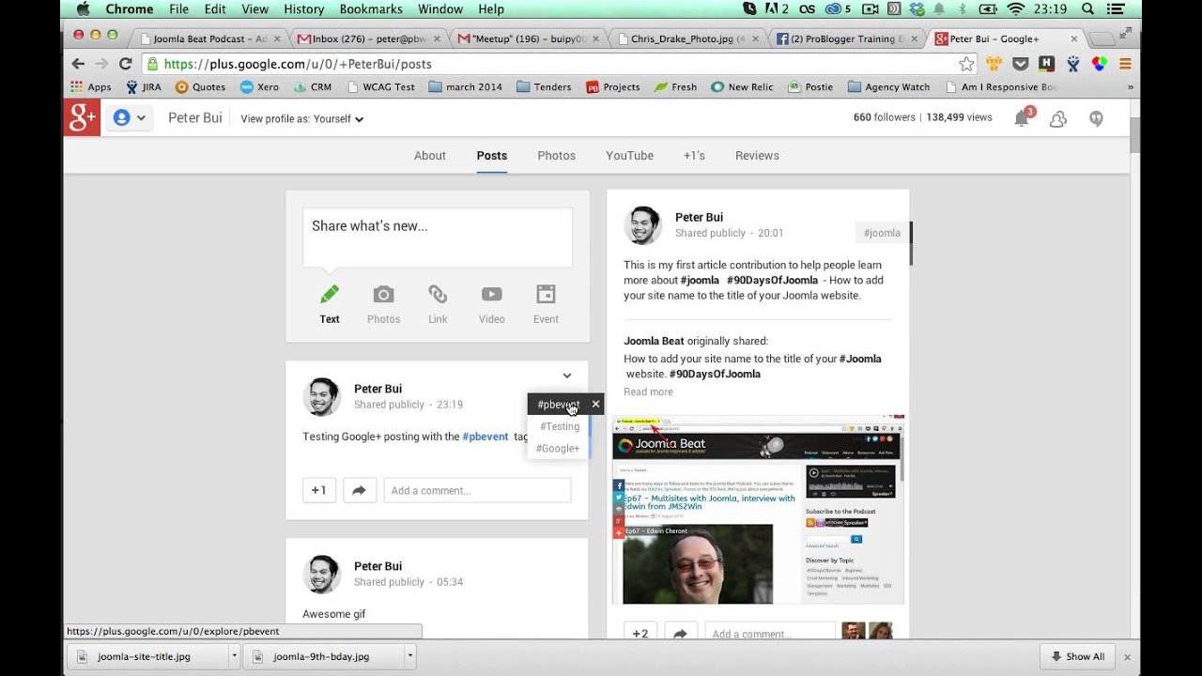1202x676 pixels.
Task: Open the JIRA bookmark
Action: pos(143,86)
